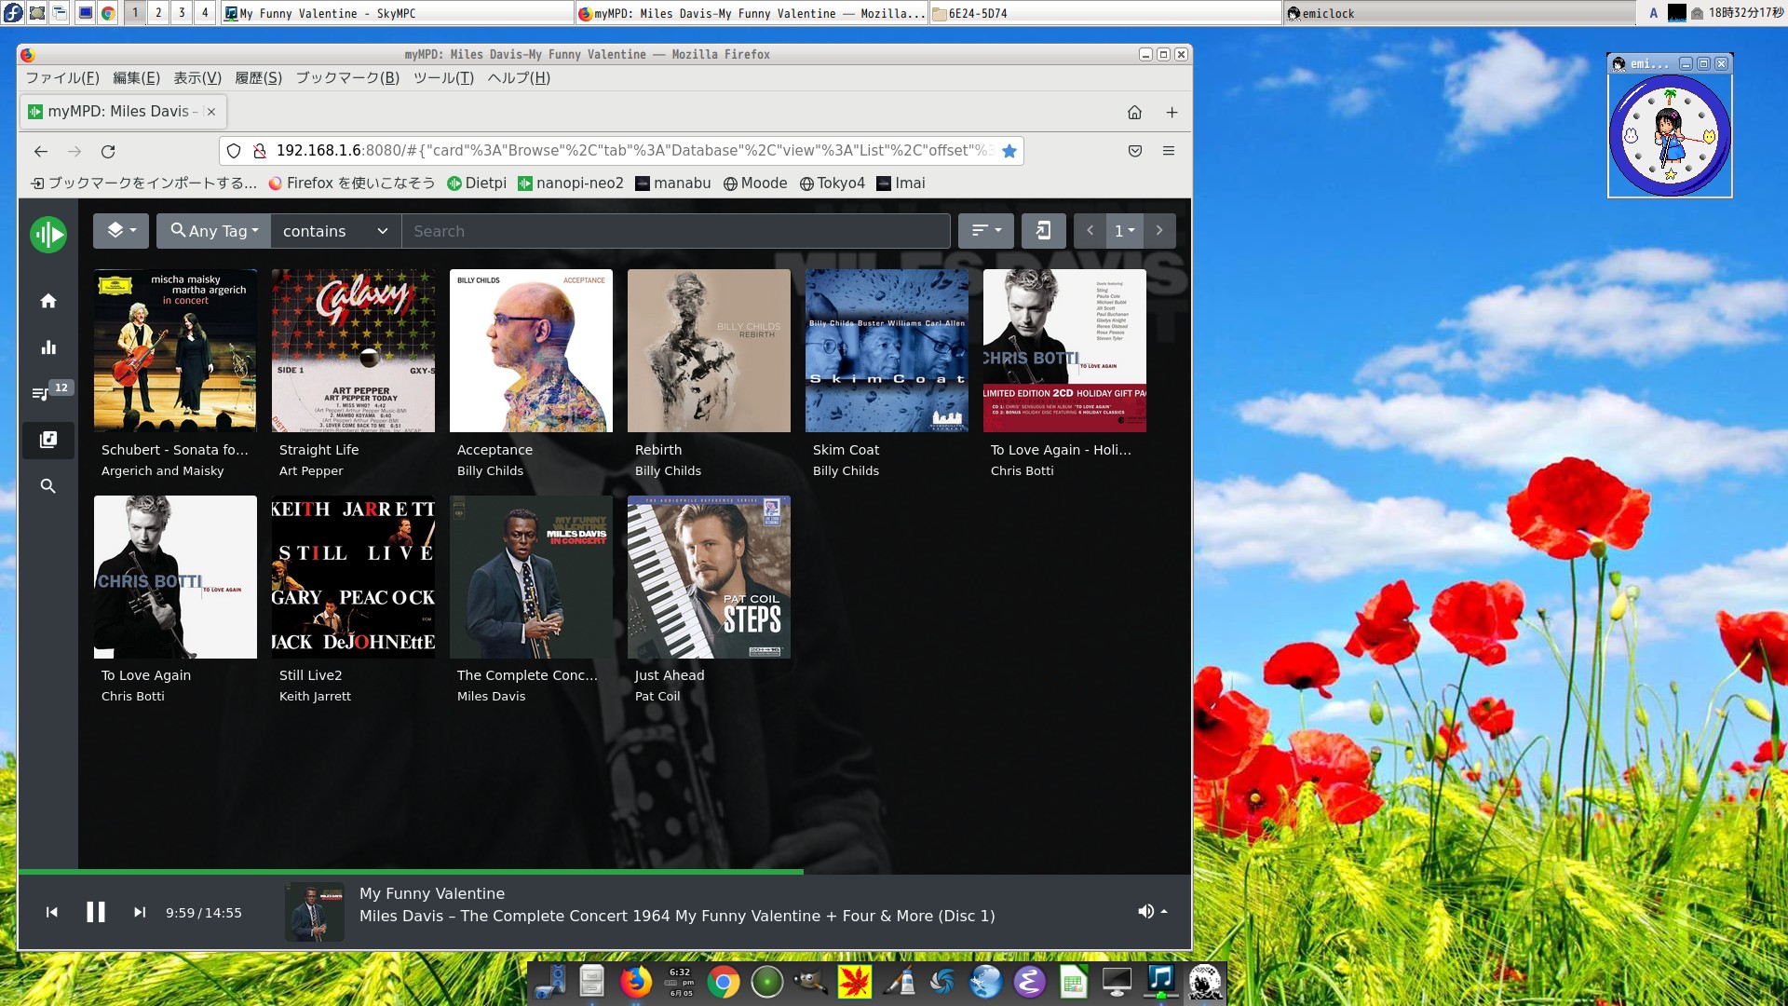Open the Skim Coat album cover
This screenshot has height=1006, width=1788.
(x=887, y=351)
